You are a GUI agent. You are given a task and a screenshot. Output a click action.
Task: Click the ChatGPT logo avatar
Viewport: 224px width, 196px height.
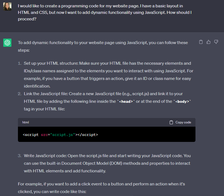[x=7, y=43]
